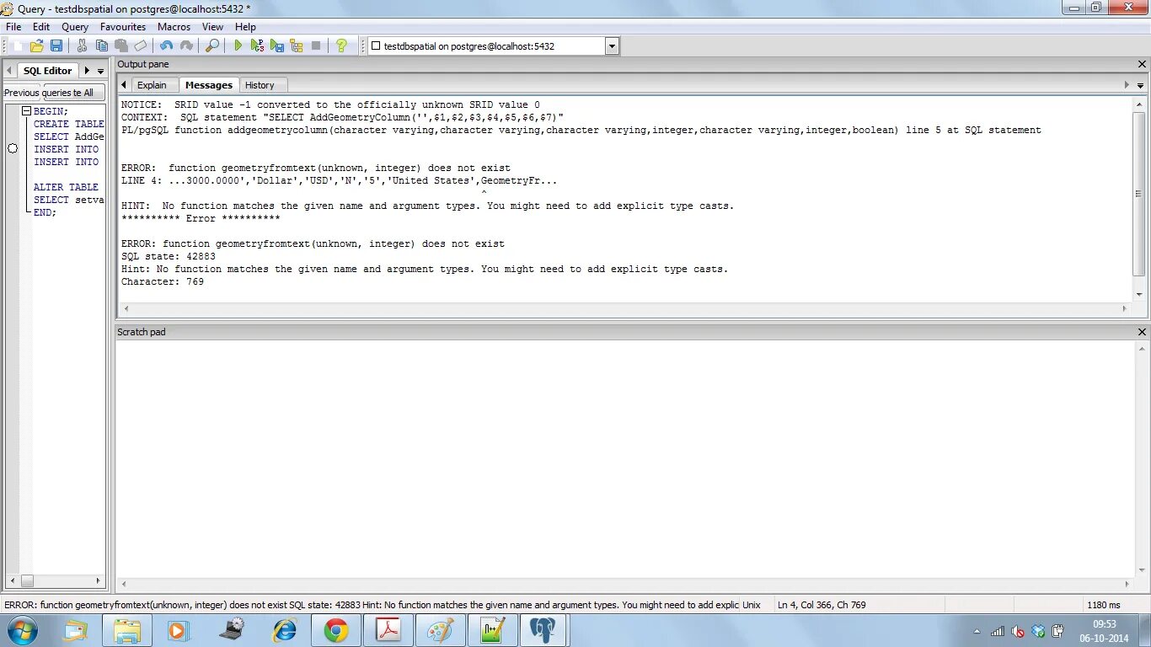Screen dimensions: 1151x647
Task: Click 'Ln 4, Col 366, Ch 769' in status bar
Action: pyautogui.click(x=822, y=605)
